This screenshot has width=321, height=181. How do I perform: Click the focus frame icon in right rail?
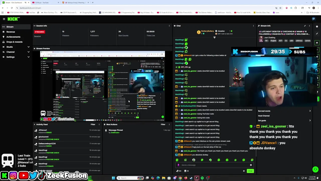click(317, 43)
